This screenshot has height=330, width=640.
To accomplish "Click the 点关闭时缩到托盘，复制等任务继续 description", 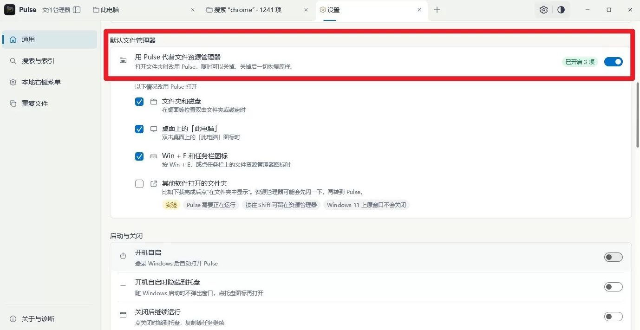I will pos(180,323).
